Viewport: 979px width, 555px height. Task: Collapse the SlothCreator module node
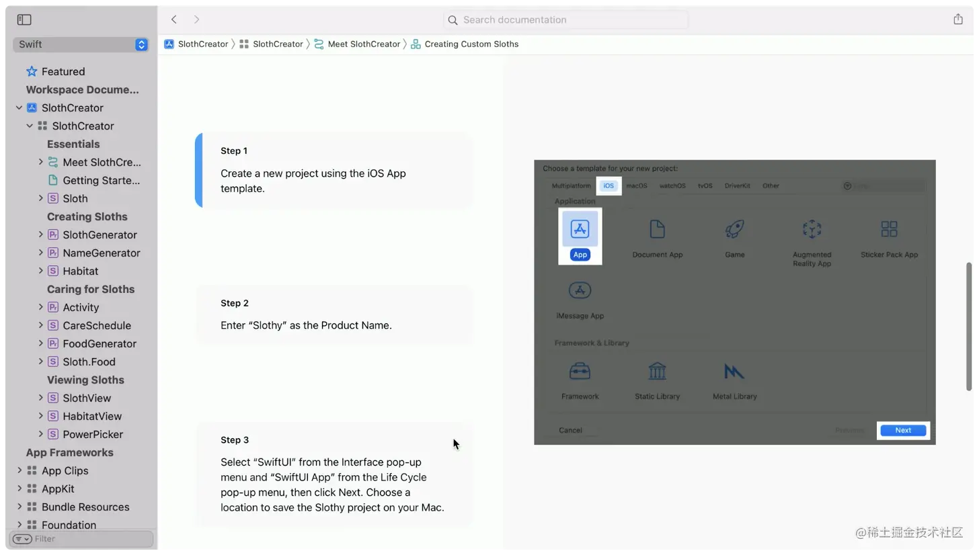30,126
